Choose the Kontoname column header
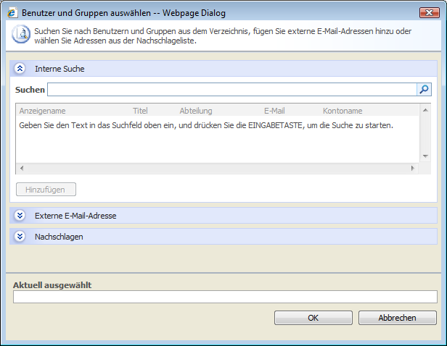 click(343, 111)
